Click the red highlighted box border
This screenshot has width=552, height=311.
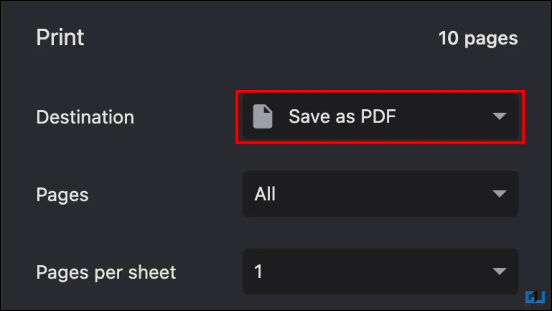(380, 92)
